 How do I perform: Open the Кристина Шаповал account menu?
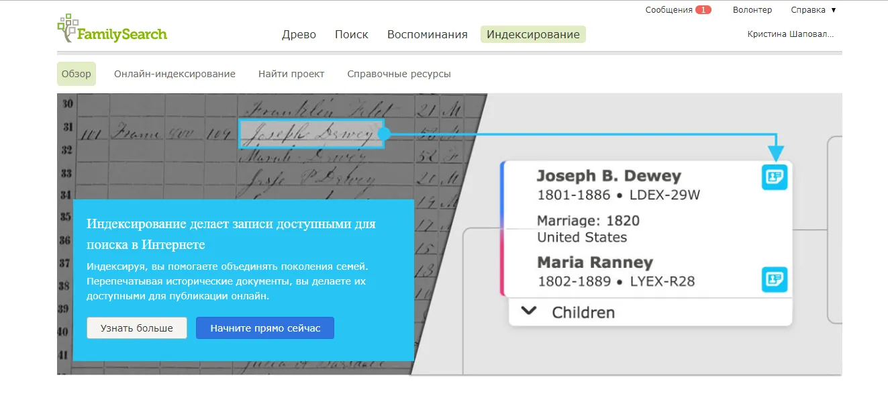790,34
